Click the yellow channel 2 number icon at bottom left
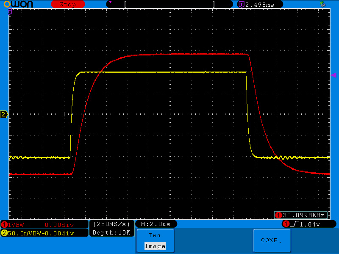Viewport: 339px width, 254px height. tap(4, 233)
